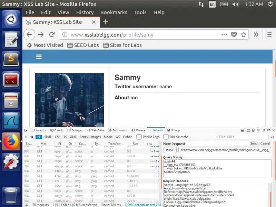Clear the network request list
Viewport: 276px width, 207px height.
point(32,137)
